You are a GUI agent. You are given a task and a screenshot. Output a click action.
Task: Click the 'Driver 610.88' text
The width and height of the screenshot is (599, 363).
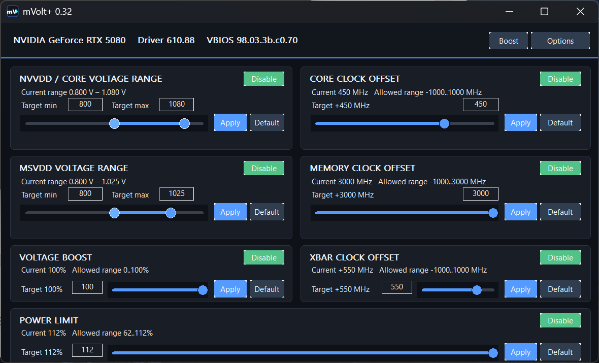[166, 40]
